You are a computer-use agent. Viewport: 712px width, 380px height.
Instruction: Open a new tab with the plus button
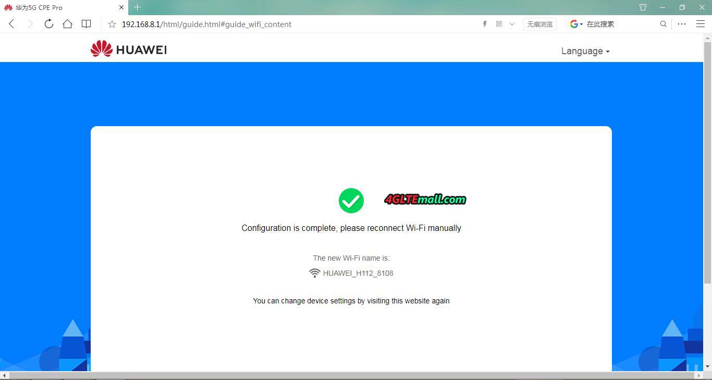(137, 7)
